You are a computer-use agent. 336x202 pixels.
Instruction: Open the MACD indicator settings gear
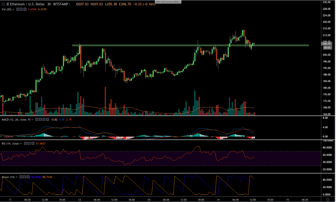tap(40, 119)
